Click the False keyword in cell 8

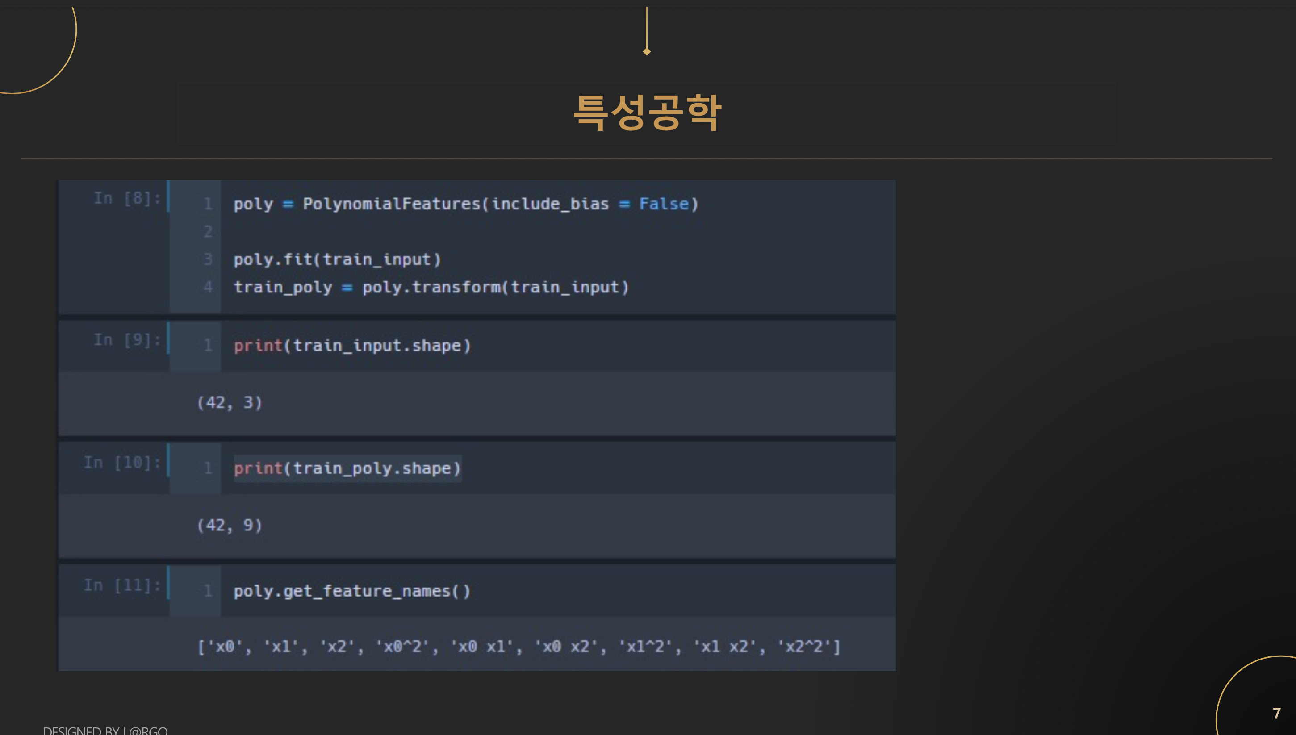click(x=664, y=204)
